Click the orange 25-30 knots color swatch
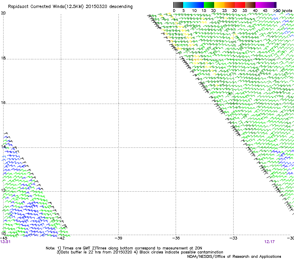Screen dimensions: 294x259 point(230,5)
